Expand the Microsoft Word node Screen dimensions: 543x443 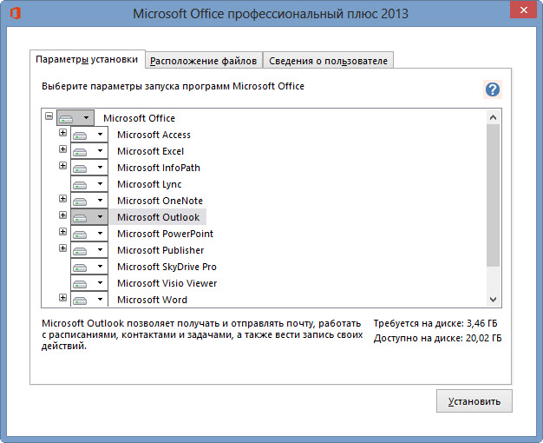62,297
